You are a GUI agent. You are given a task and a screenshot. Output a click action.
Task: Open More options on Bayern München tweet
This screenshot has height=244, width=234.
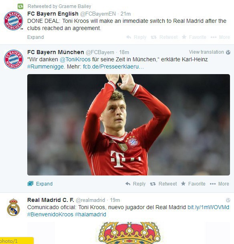click(x=220, y=184)
